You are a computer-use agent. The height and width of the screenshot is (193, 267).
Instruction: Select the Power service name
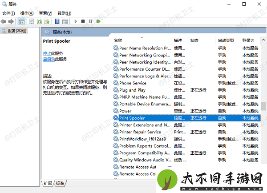point(125,111)
